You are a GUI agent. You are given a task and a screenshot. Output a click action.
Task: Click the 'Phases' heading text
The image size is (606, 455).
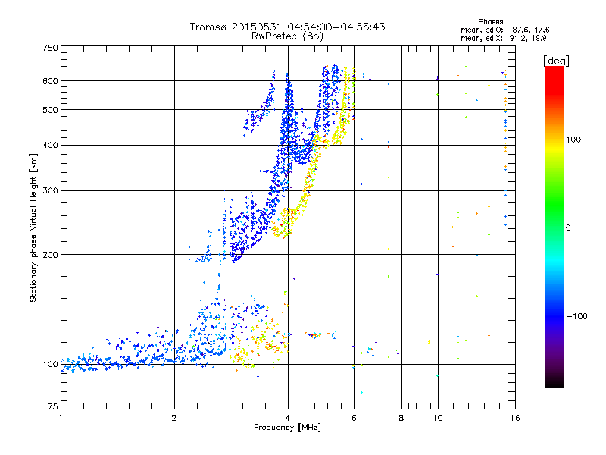point(490,22)
